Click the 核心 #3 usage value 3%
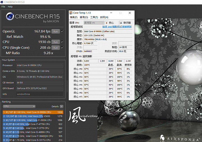Screen dimensions: 202x142 click(x=128, y=81)
